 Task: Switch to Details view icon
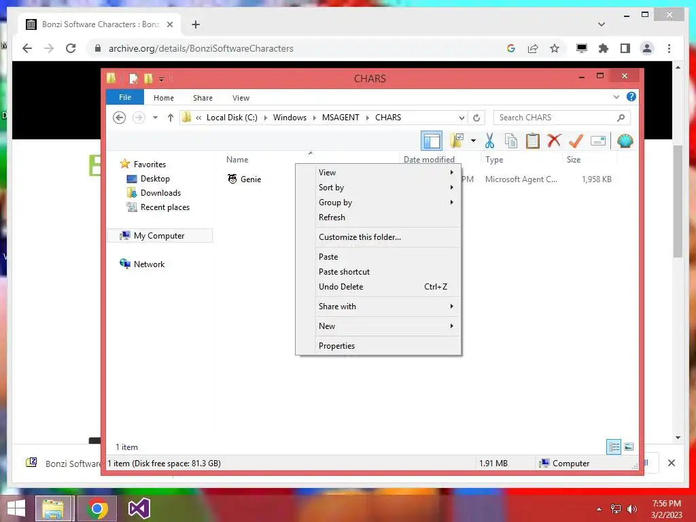[614, 447]
